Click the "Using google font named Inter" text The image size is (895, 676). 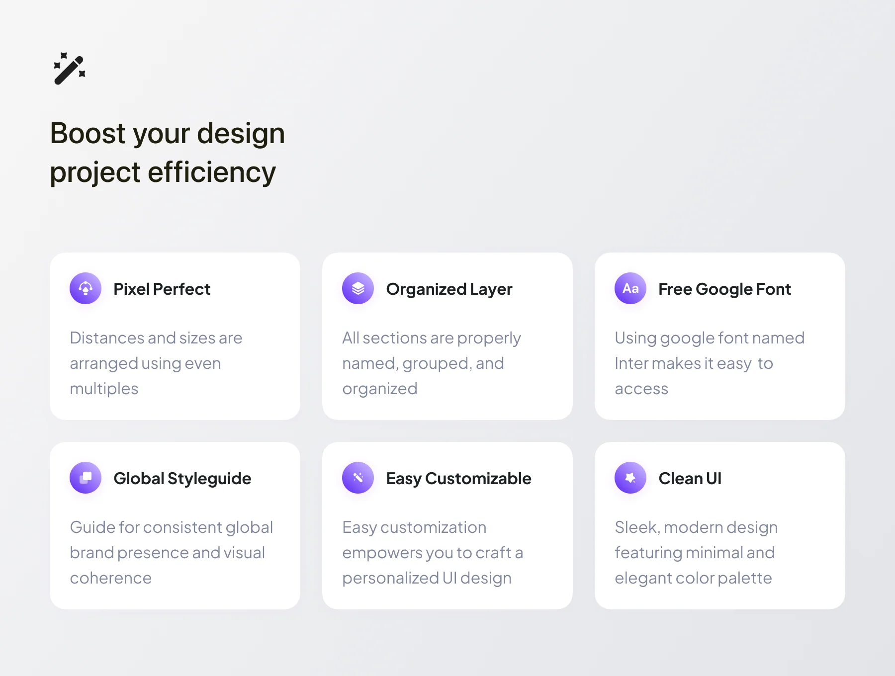point(710,363)
